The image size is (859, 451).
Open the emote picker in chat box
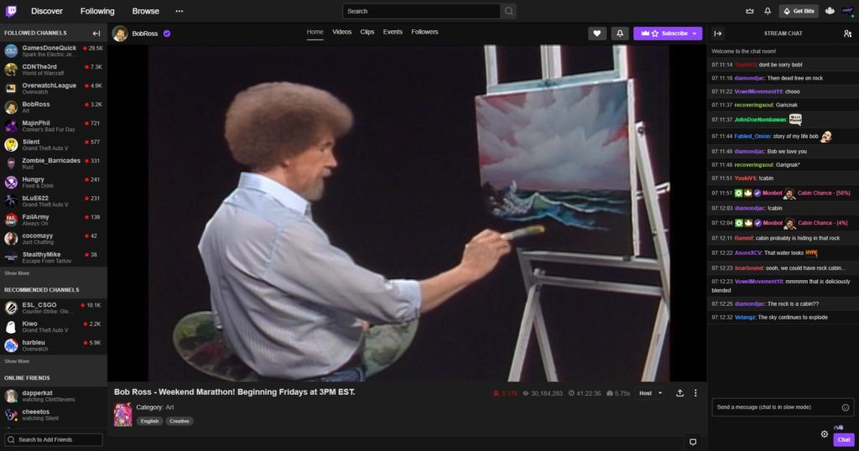(x=846, y=407)
